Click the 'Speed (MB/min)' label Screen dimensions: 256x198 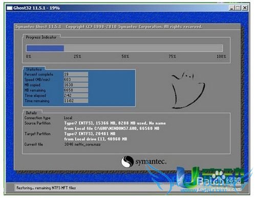(37, 80)
